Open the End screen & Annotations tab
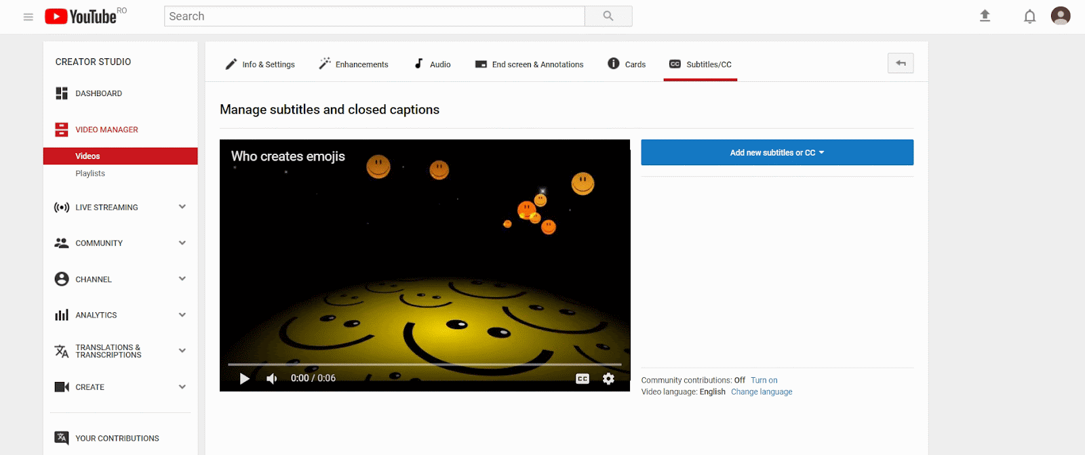The image size is (1085, 455). (x=529, y=64)
